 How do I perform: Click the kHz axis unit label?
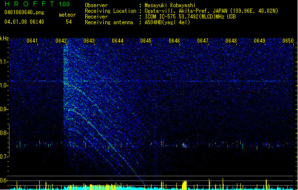coord(4,38)
